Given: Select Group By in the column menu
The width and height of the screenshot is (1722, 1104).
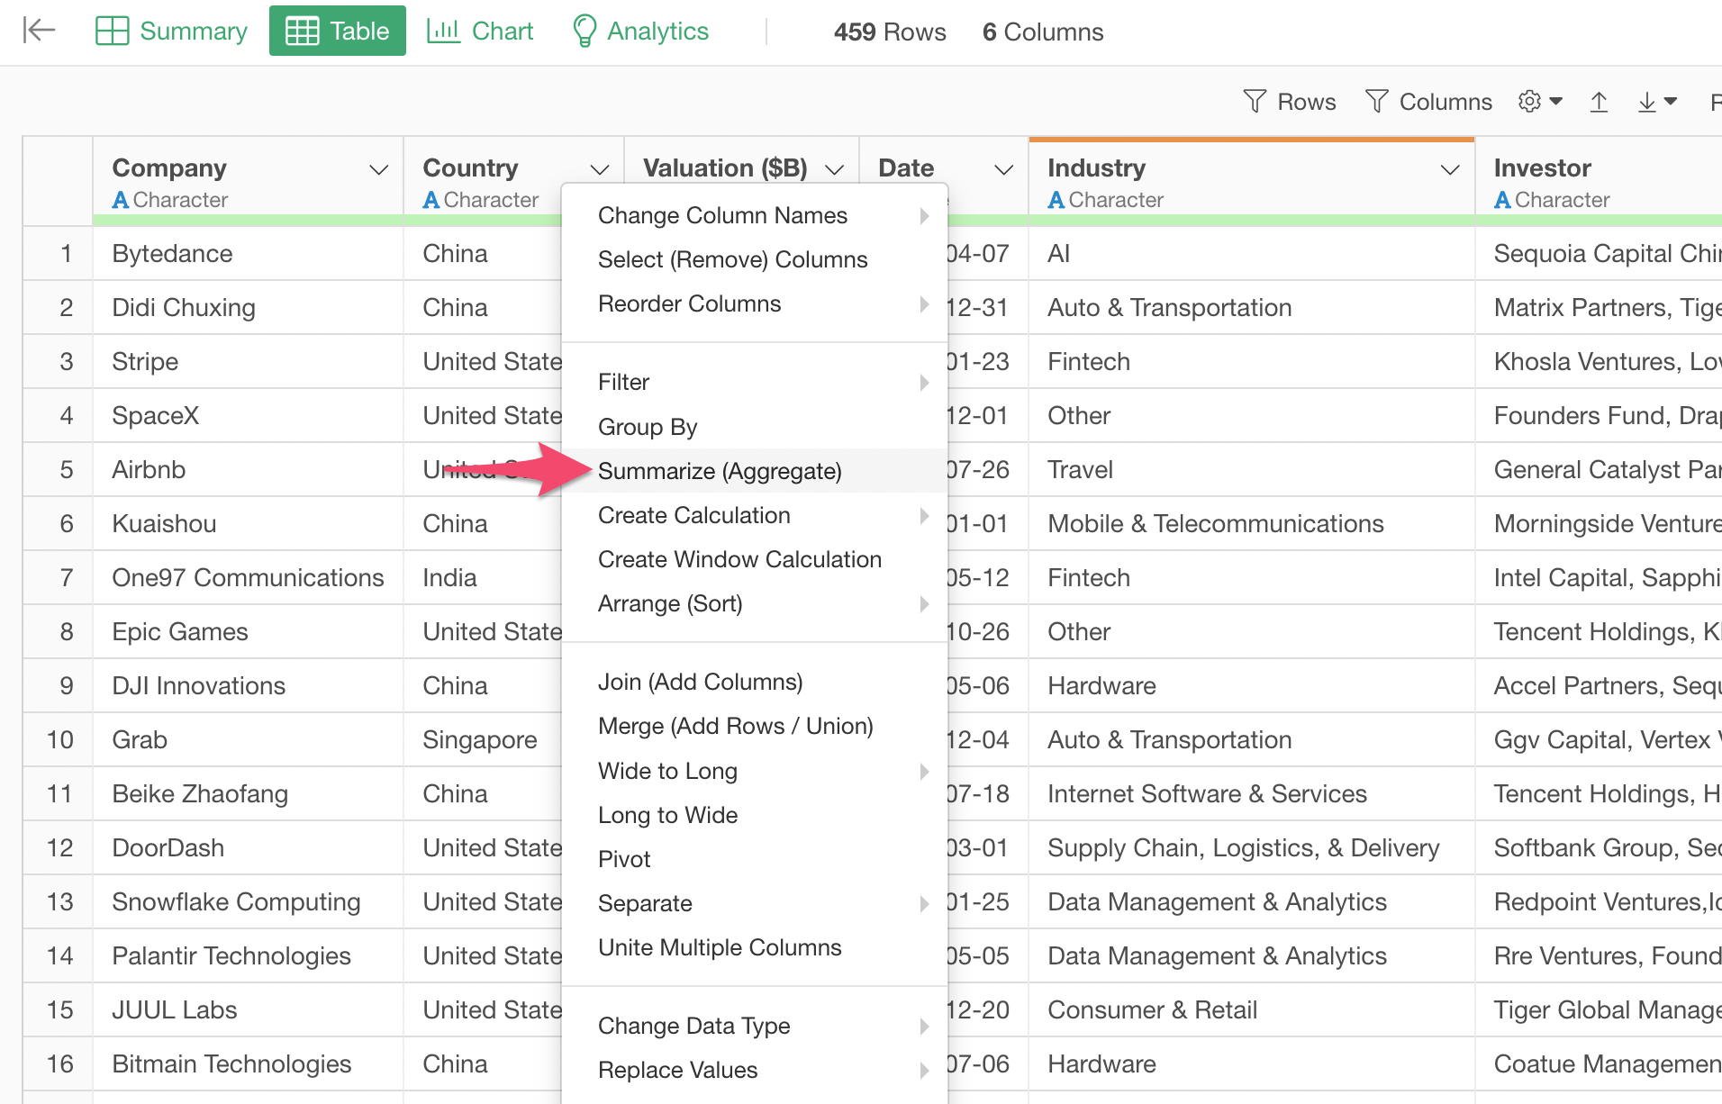Looking at the screenshot, I should 648,427.
